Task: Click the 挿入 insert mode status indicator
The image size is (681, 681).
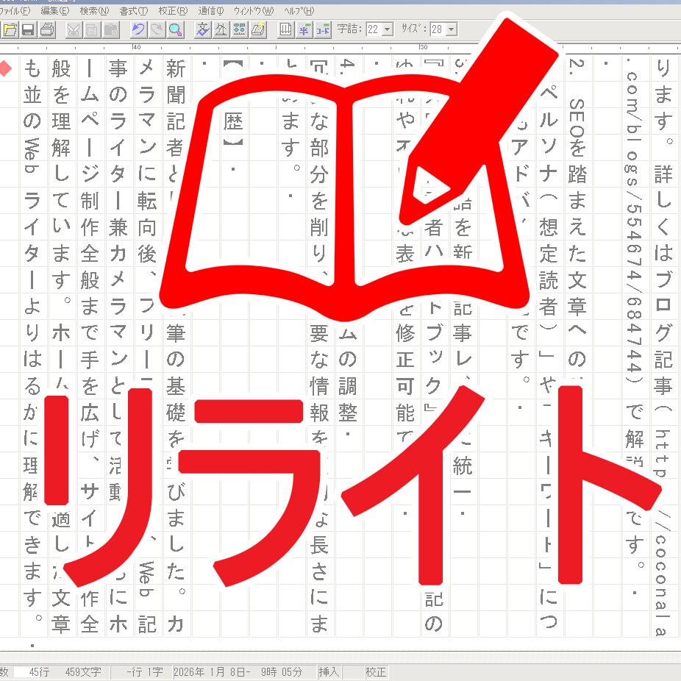Action: [x=328, y=672]
